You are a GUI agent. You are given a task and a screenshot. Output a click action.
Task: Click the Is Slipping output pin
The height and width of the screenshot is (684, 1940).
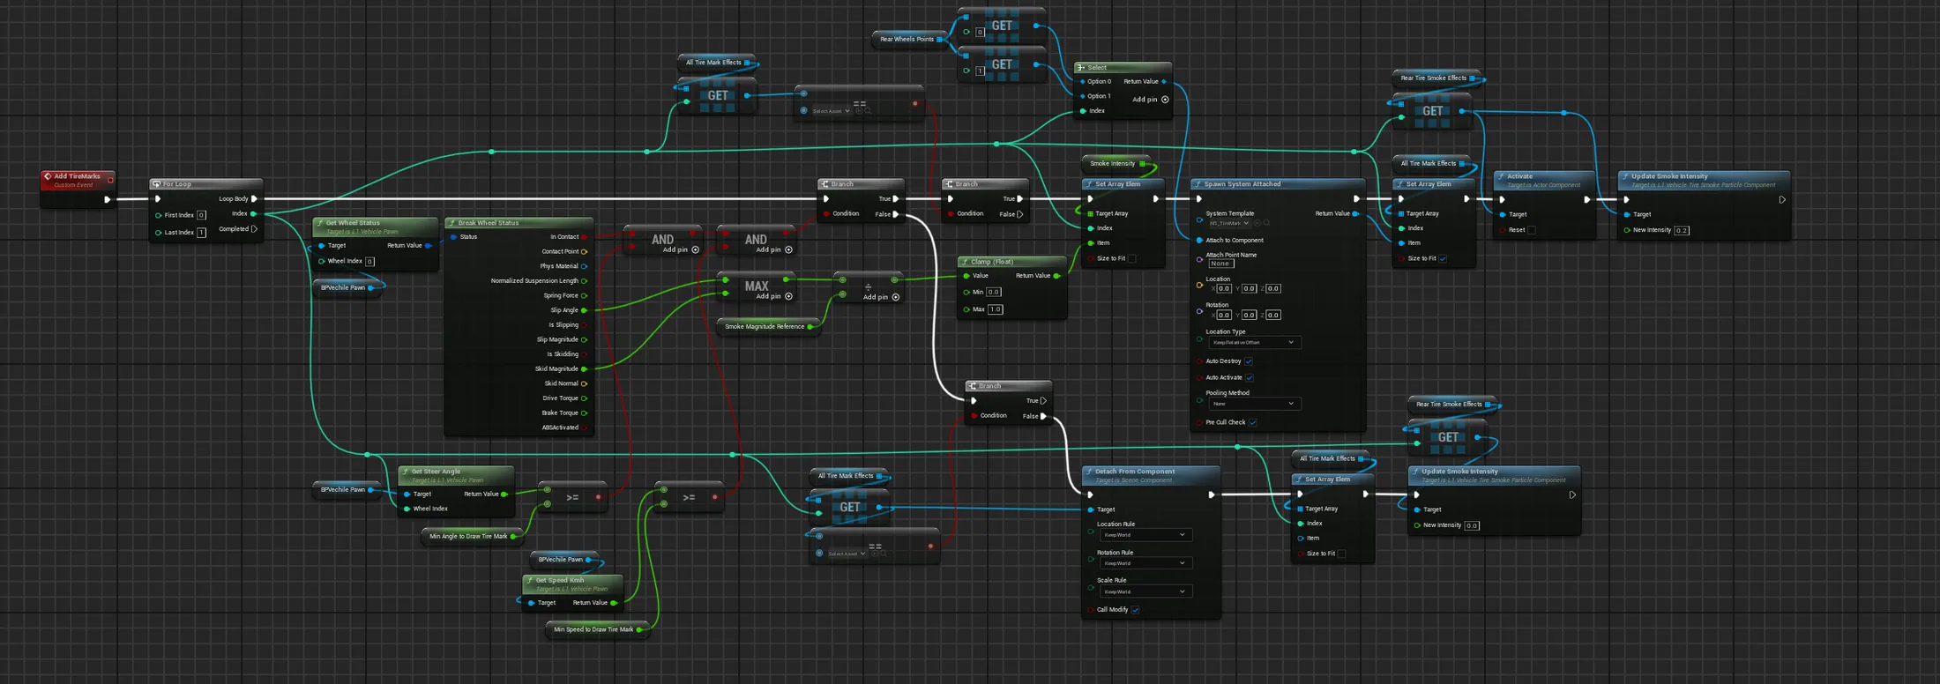[x=584, y=325]
